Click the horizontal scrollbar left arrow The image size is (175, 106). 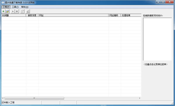[3, 98]
